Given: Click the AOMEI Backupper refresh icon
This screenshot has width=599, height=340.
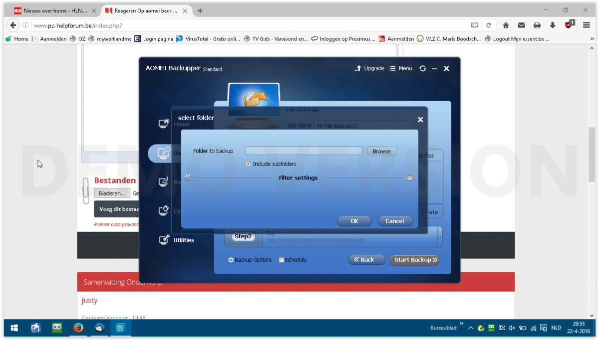Looking at the screenshot, I should click(423, 68).
